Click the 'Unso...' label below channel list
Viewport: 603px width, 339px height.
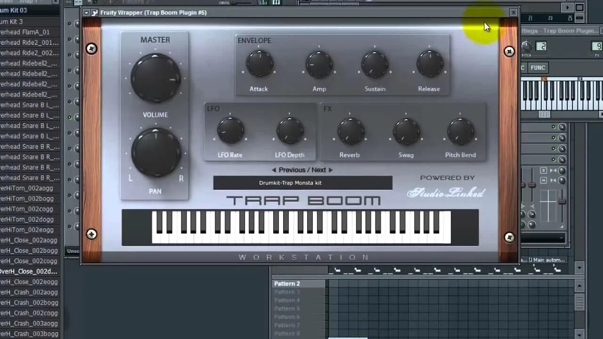click(73, 251)
